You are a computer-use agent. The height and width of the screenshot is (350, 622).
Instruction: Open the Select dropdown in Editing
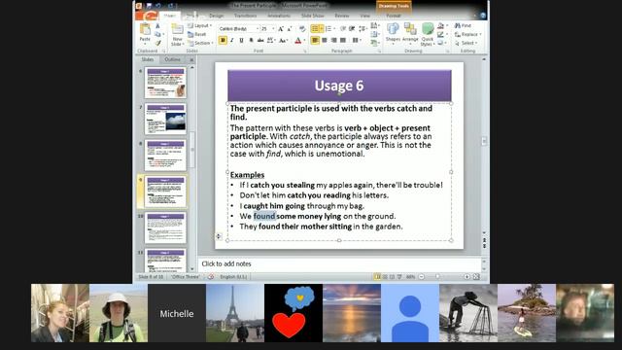(466, 43)
